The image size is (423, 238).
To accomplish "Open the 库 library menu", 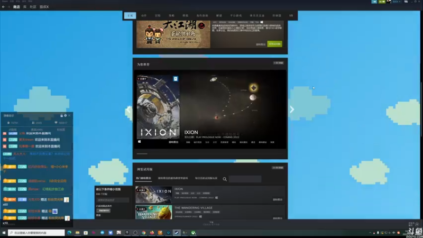I will coord(25,7).
